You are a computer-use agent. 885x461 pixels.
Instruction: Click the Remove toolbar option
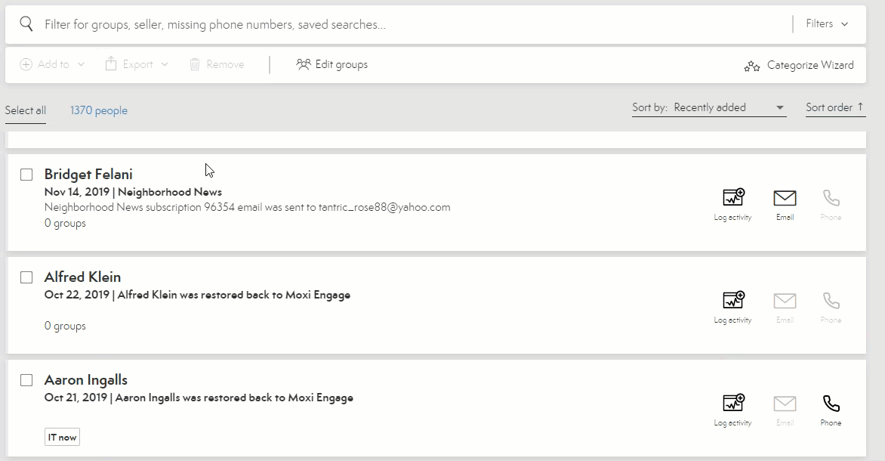coord(217,64)
